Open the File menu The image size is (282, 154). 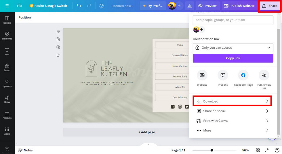point(20,6)
